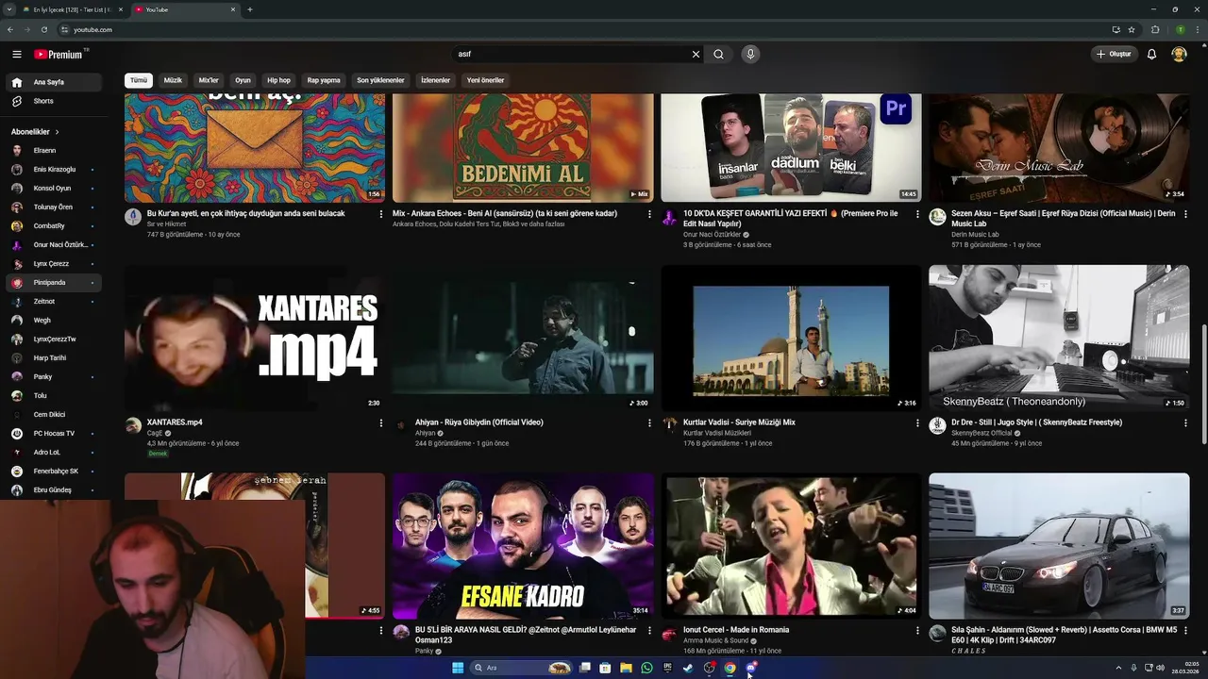Image resolution: width=1208 pixels, height=679 pixels.
Task: Open options menu for Kurtlar Vadisi Suriye Müziği
Action: point(917,422)
